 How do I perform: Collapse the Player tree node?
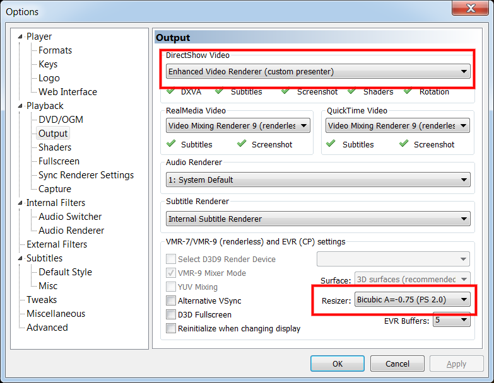click(x=21, y=37)
